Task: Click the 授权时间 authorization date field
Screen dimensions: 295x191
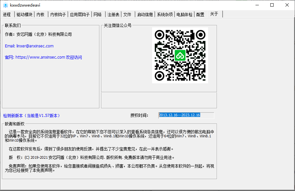Action: (186, 115)
